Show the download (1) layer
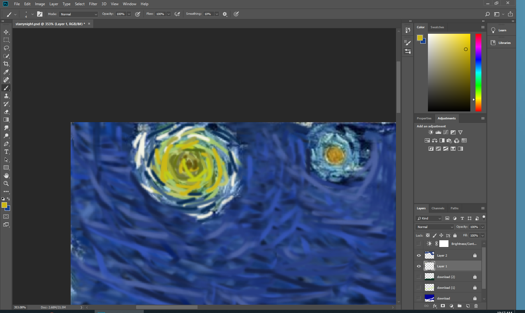 click(419, 288)
